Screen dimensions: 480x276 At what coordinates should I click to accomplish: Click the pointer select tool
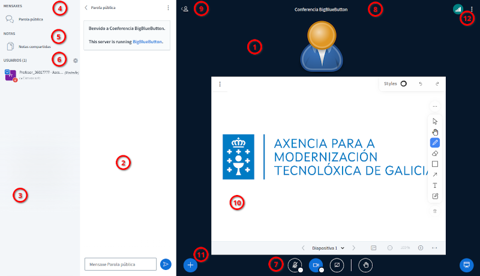click(435, 121)
